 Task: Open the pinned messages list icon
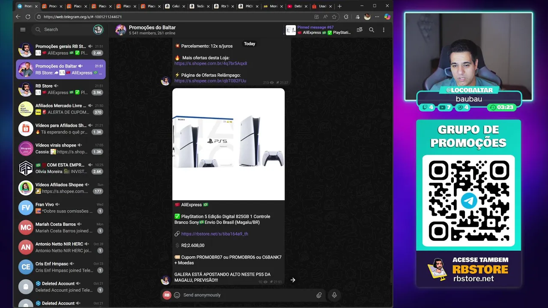(360, 30)
